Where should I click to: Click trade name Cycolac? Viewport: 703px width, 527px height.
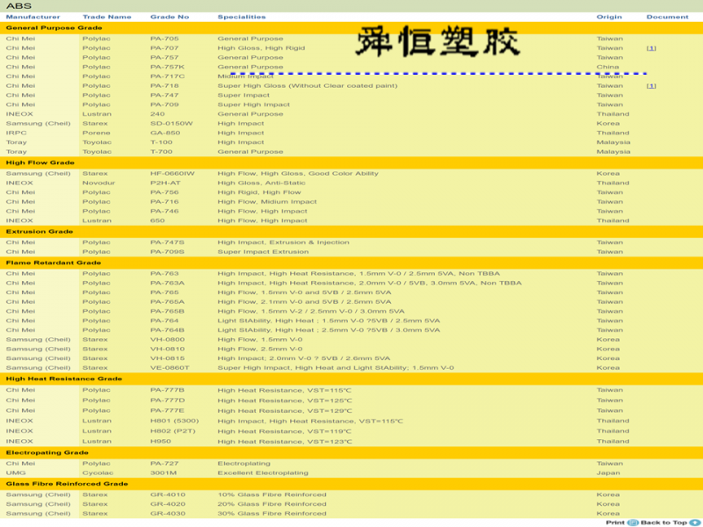pyautogui.click(x=98, y=473)
